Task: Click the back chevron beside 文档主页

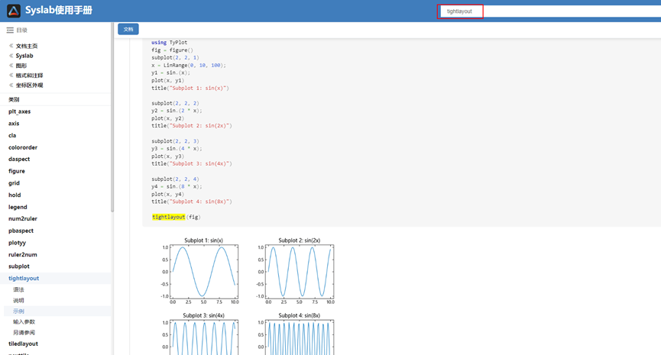Action: (x=11, y=46)
